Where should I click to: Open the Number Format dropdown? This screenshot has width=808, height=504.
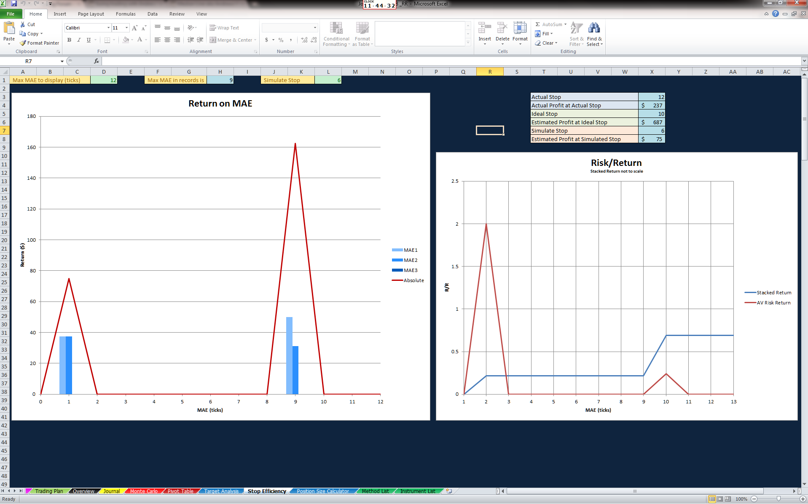(315, 28)
